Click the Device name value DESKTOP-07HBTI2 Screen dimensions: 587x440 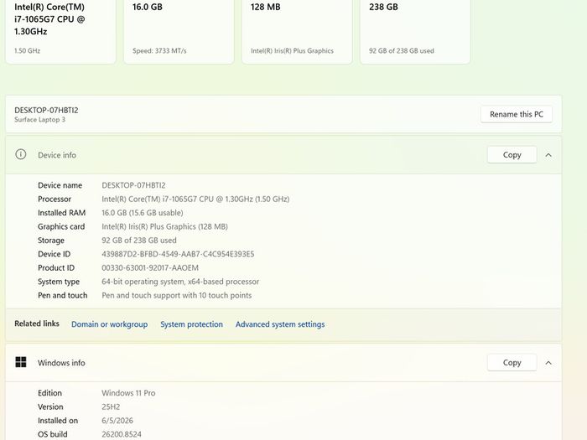133,185
